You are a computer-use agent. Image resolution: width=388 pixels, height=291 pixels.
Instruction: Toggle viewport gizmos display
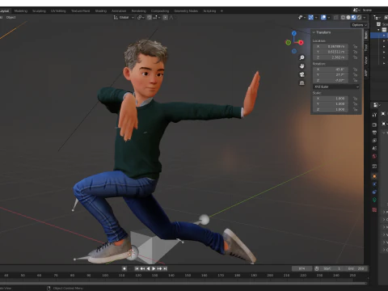pyautogui.click(x=310, y=17)
